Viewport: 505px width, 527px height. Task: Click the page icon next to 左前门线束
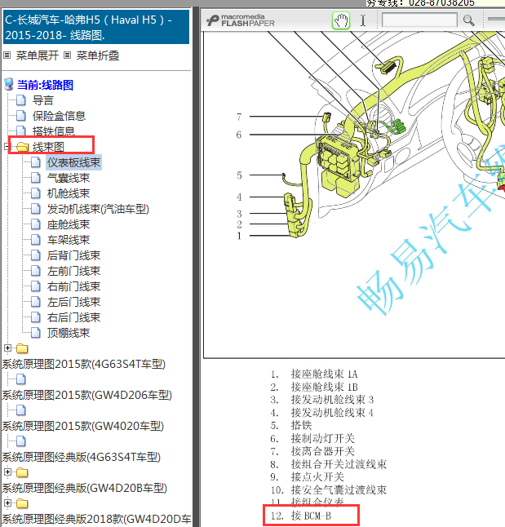(x=36, y=270)
